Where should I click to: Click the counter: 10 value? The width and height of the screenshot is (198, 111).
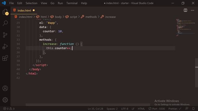coord(60,31)
